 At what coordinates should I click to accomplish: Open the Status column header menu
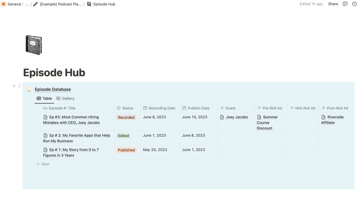pos(128,108)
